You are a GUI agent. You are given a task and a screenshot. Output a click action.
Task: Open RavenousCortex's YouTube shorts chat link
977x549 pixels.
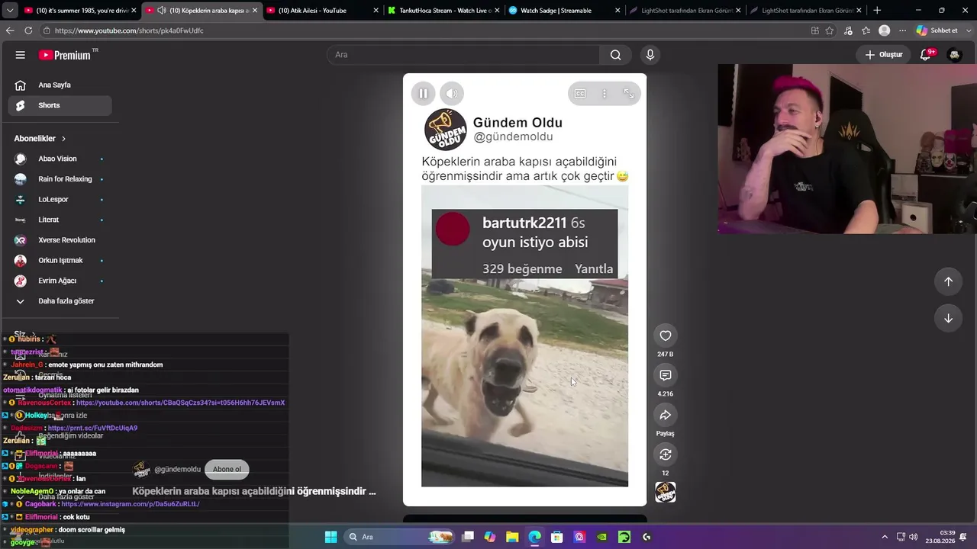[180, 403]
